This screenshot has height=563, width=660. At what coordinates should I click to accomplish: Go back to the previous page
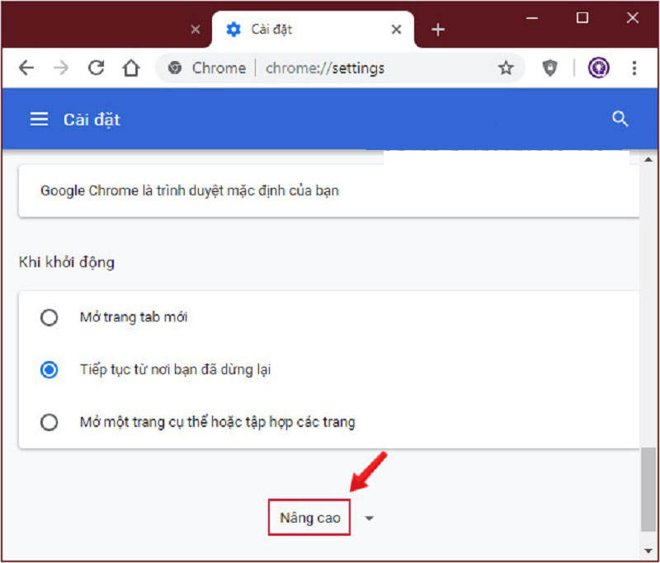(x=26, y=68)
